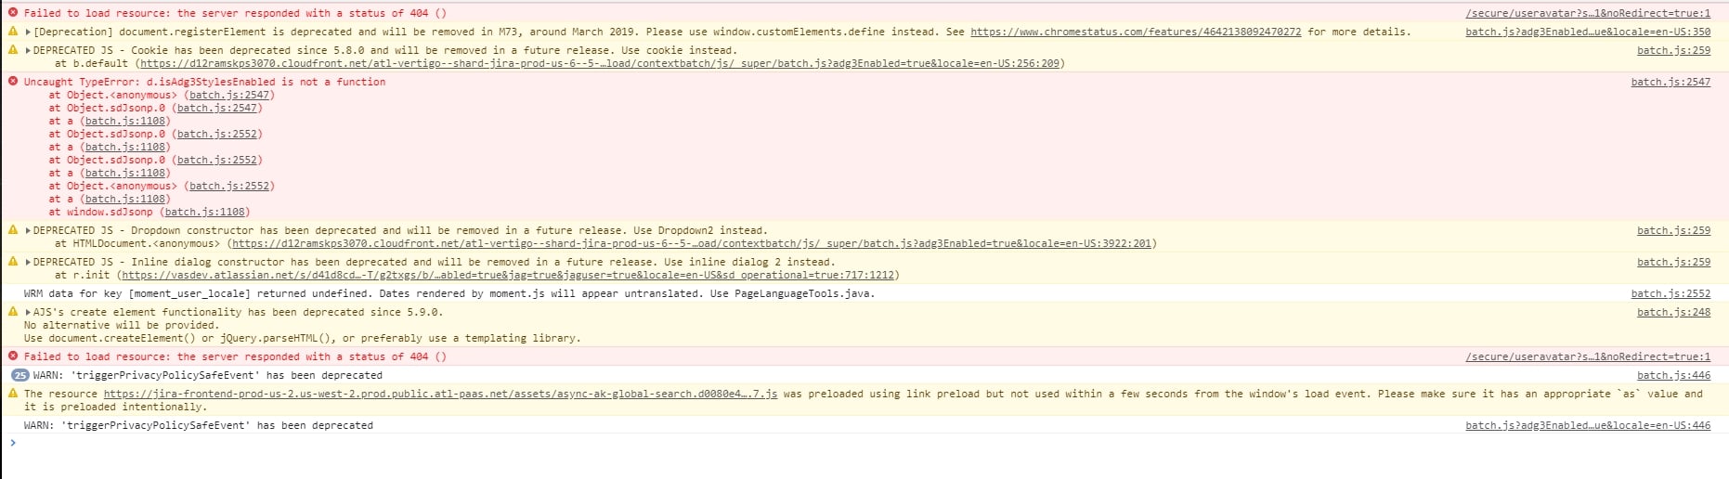Open cloudfront link in HTMLDocument.<anonymous> trace
This screenshot has width=1729, height=479.
(x=692, y=243)
